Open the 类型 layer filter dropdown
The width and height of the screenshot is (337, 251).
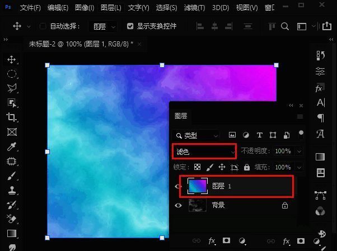click(x=196, y=135)
